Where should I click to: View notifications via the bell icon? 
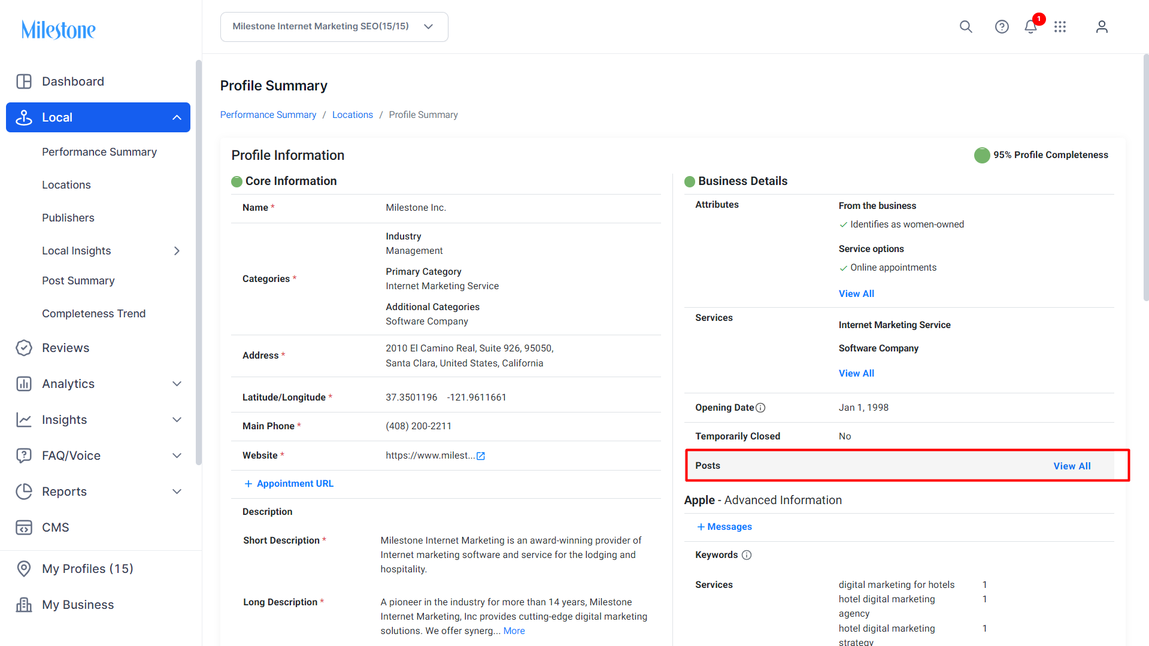(1030, 27)
